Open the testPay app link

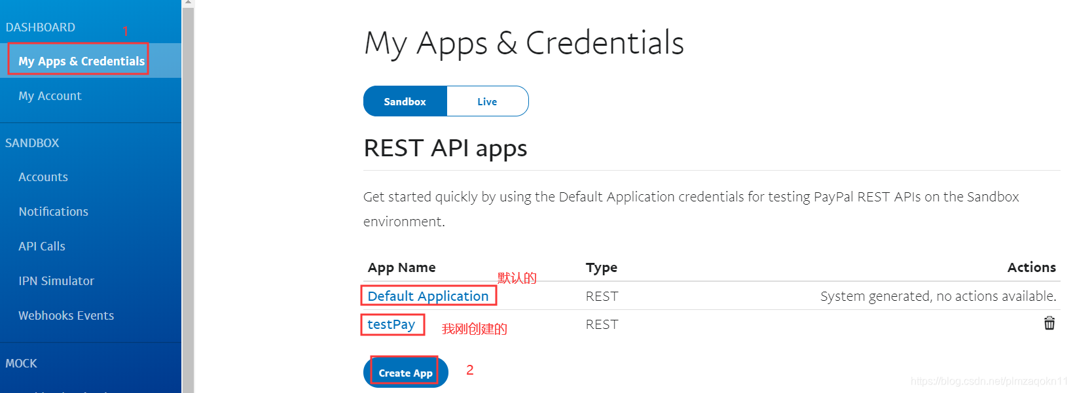391,324
